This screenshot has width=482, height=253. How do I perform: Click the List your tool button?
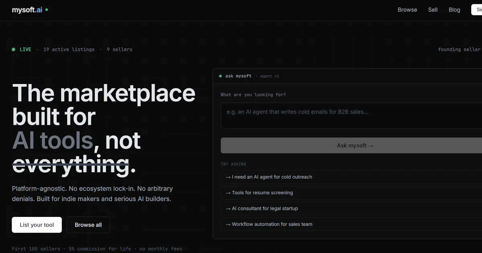(x=37, y=225)
